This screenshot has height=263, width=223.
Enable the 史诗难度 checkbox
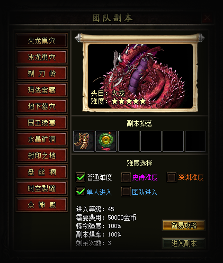coord(126,177)
